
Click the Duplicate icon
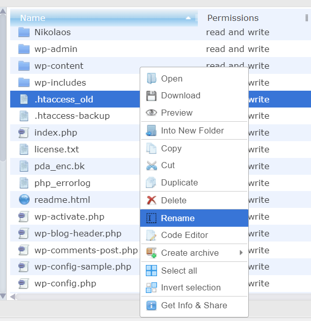(x=151, y=182)
